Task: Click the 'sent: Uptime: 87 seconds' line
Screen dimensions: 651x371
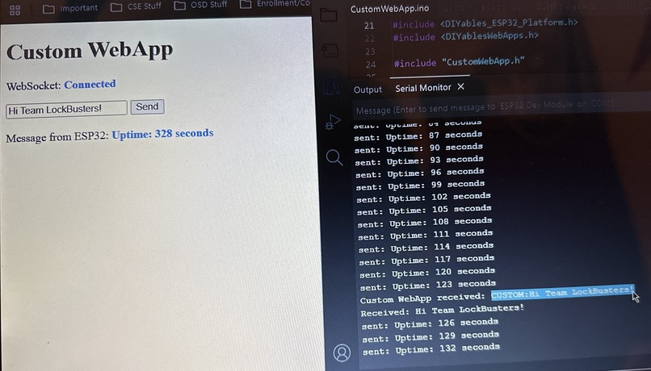Action: 418,135
